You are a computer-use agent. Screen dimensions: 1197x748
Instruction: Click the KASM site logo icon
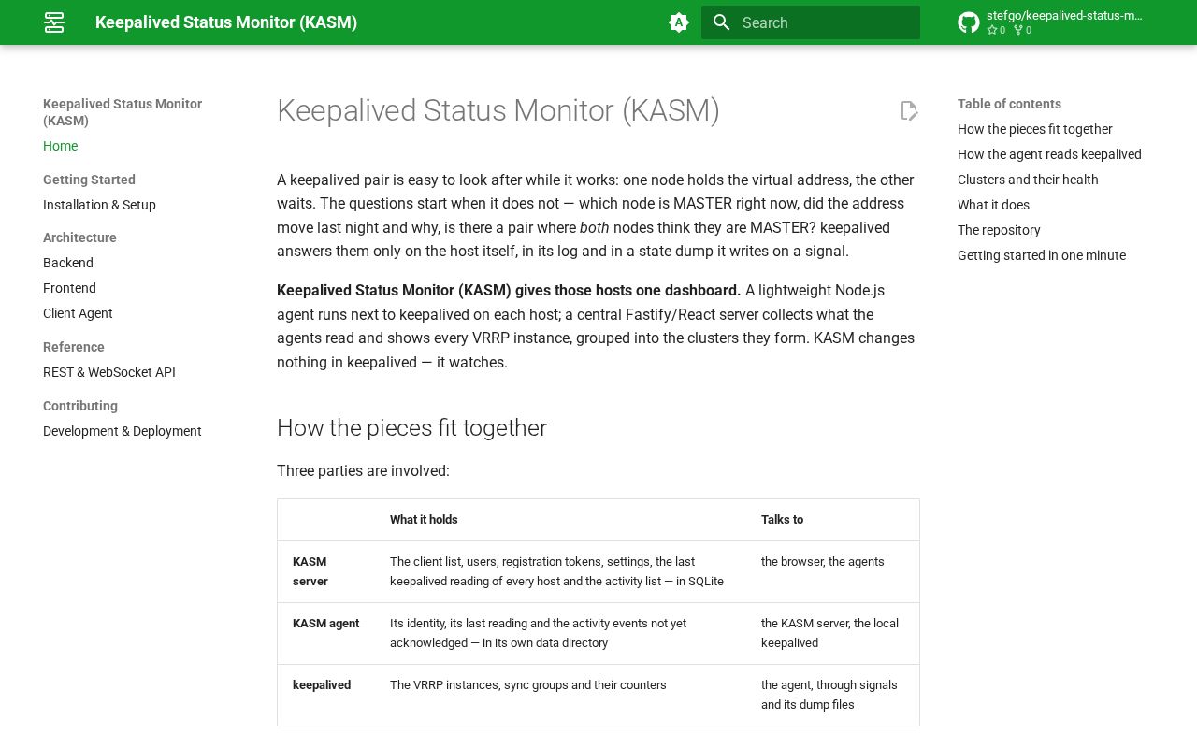tap(54, 22)
